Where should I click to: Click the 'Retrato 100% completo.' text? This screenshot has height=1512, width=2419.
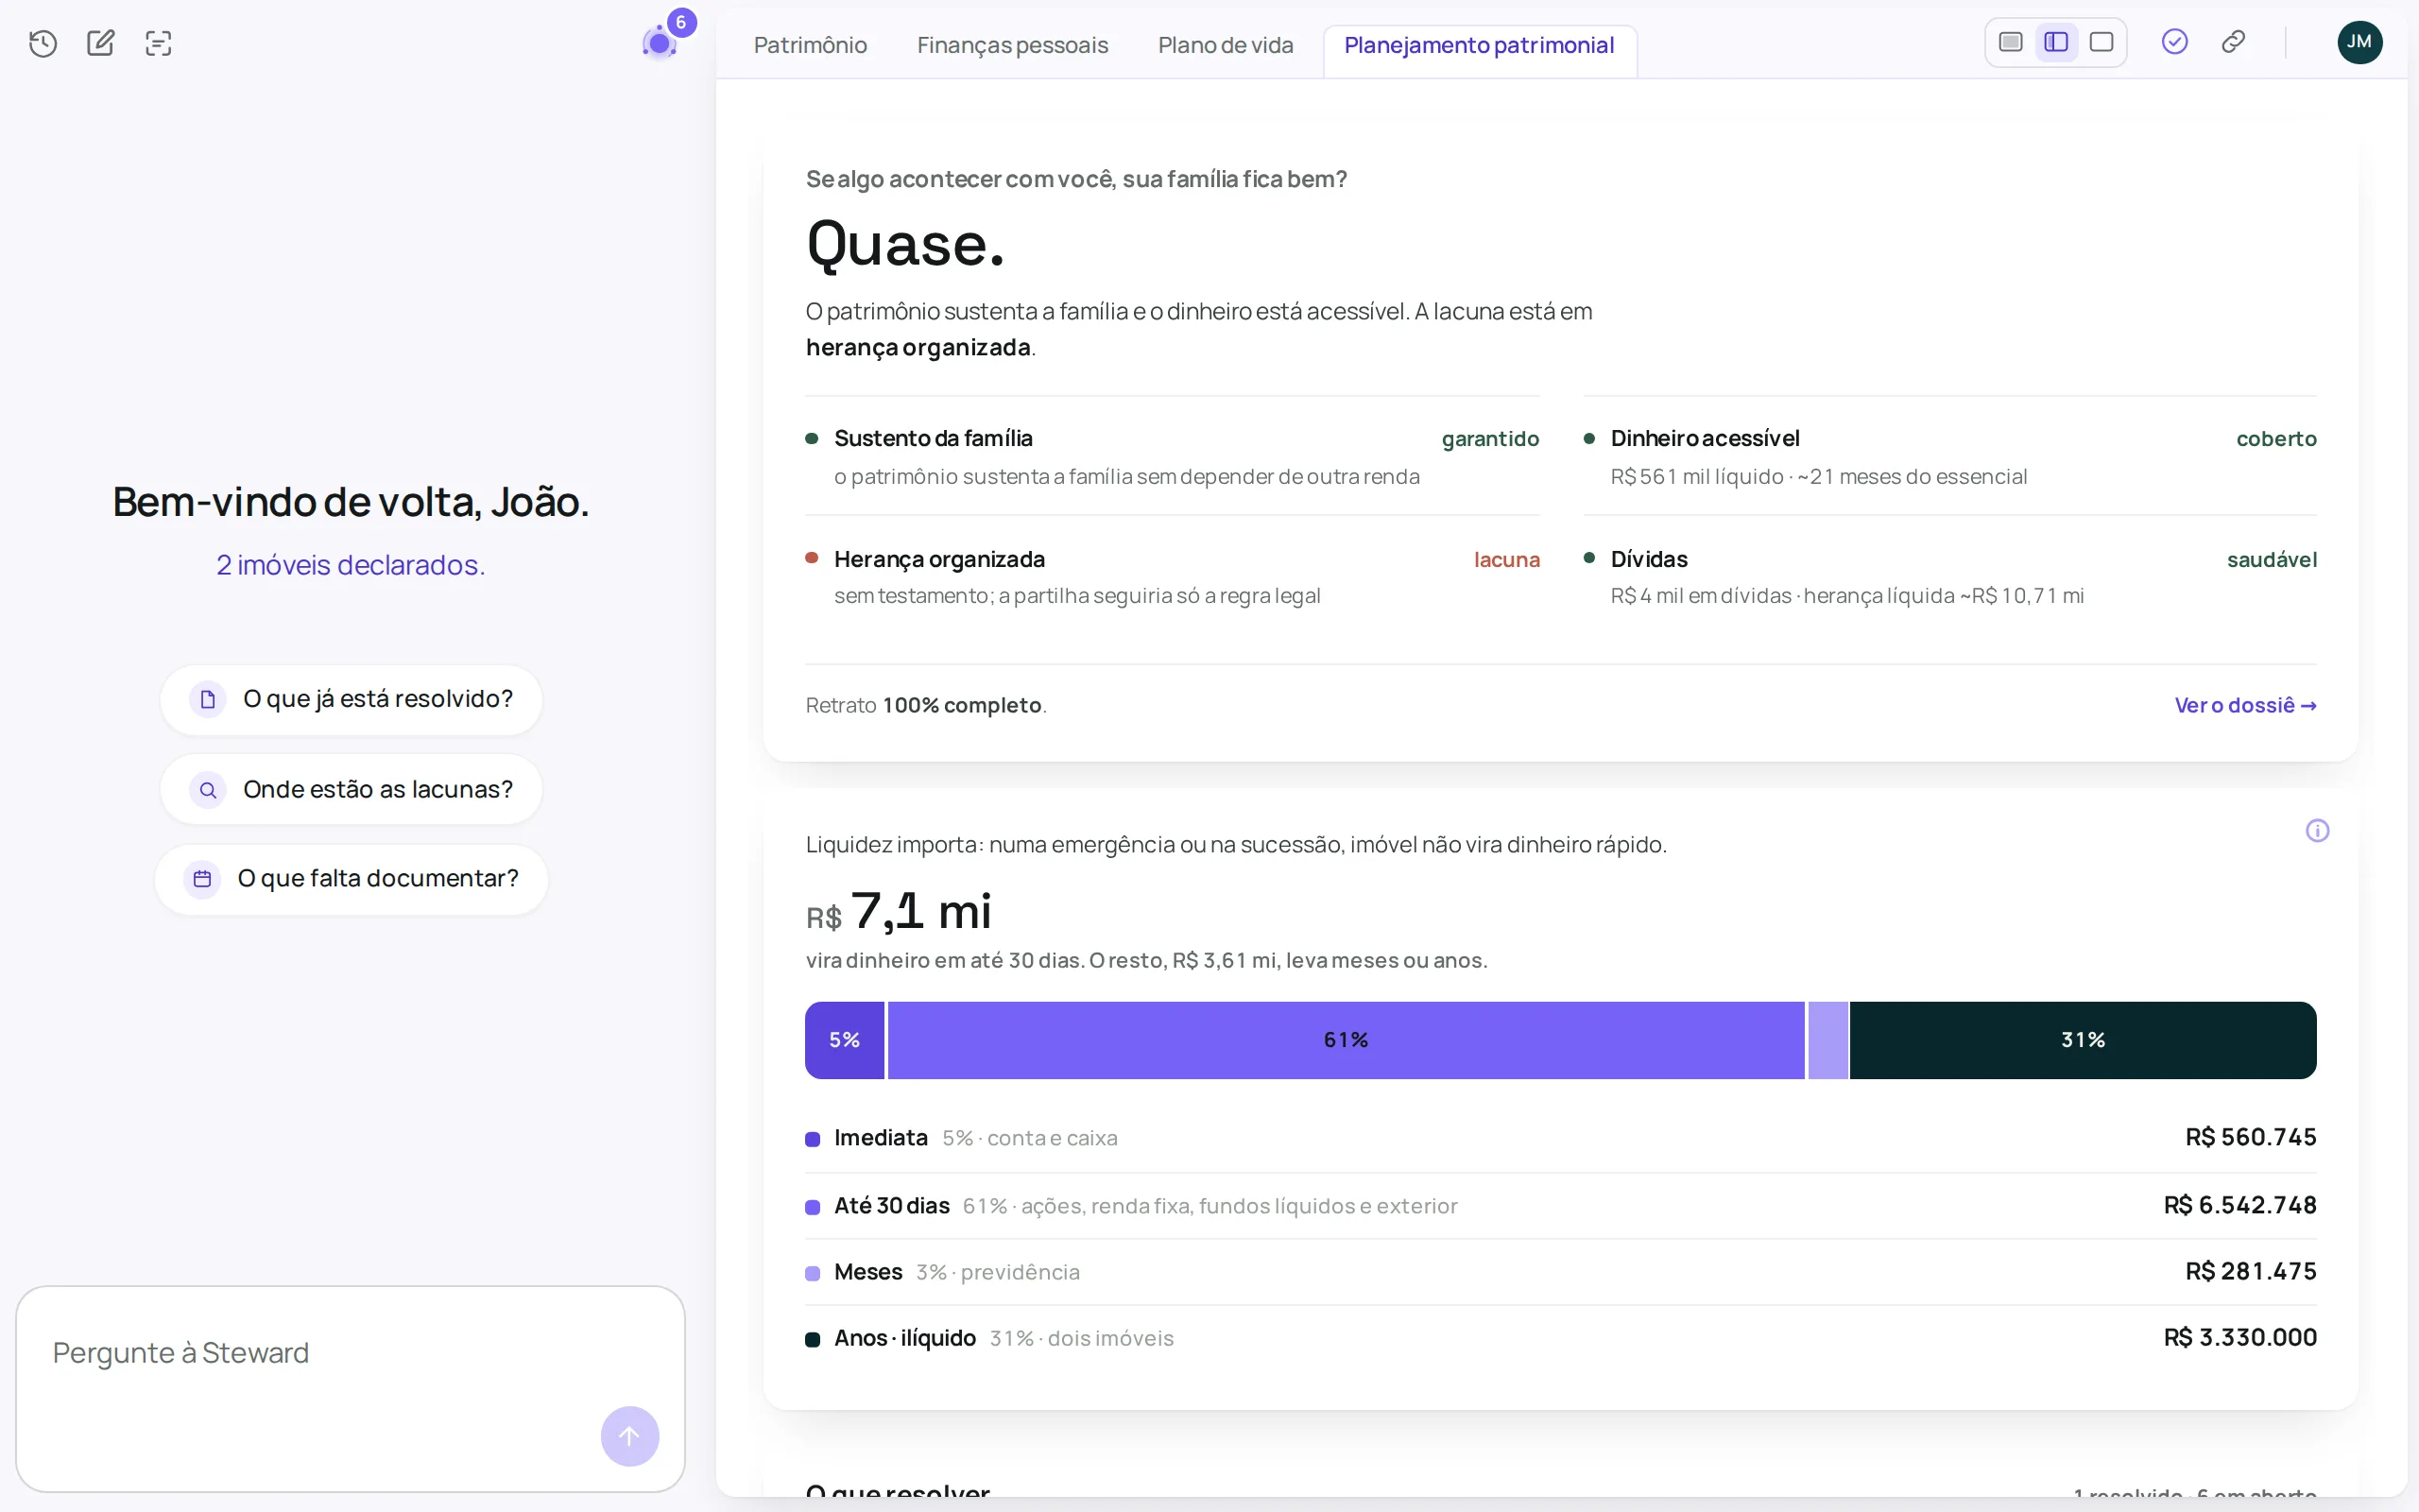click(926, 705)
